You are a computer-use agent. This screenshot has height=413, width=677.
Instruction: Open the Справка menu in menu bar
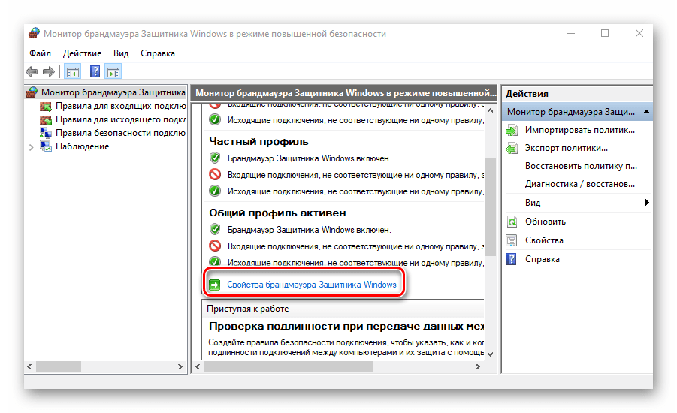[158, 53]
